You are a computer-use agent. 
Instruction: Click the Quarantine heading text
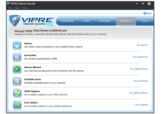(30, 55)
